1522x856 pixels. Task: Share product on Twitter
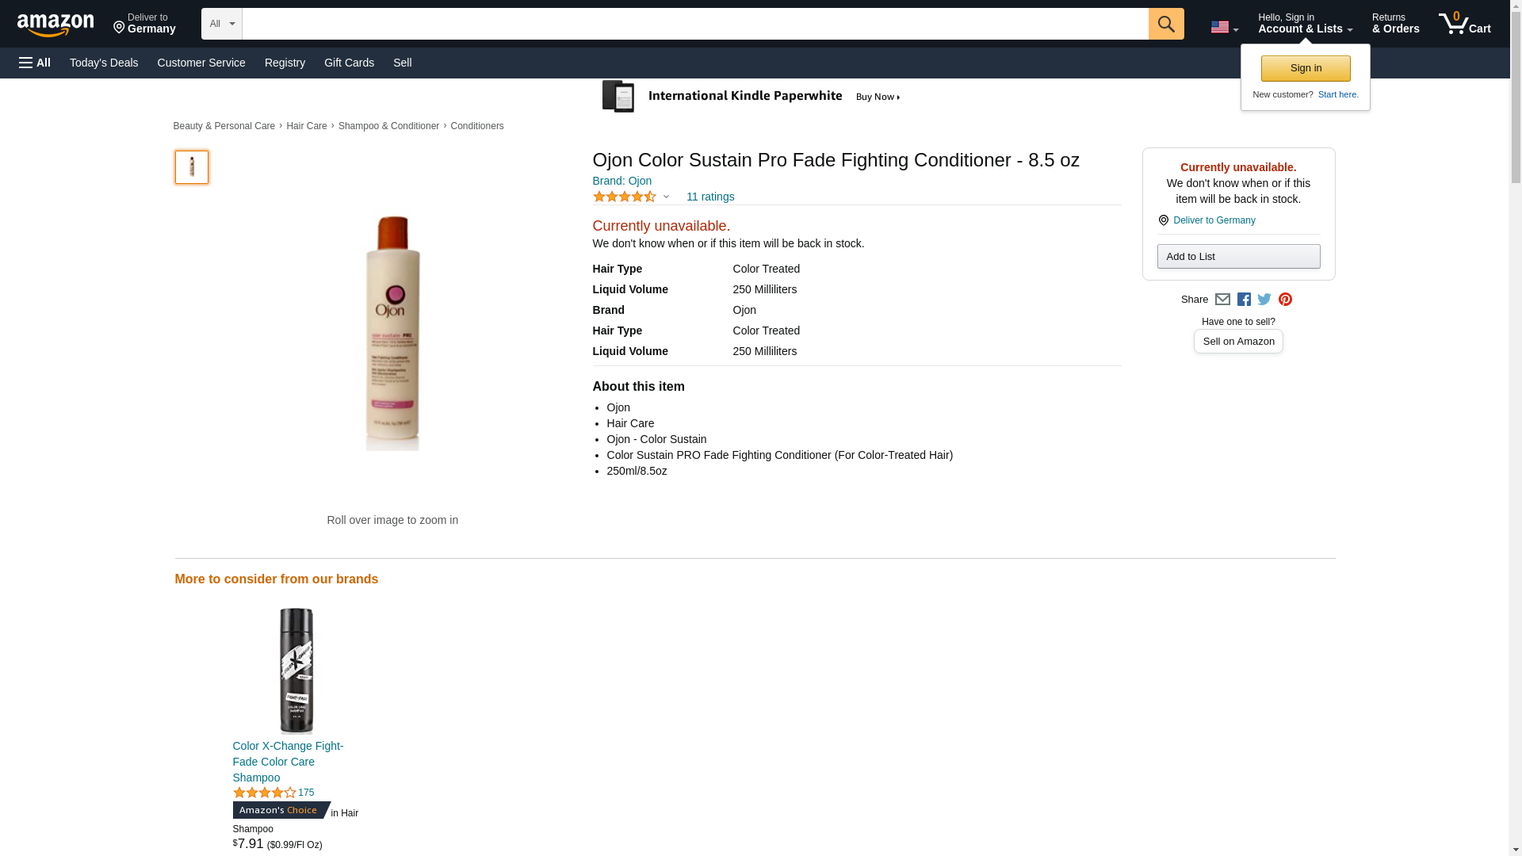[x=1264, y=300]
